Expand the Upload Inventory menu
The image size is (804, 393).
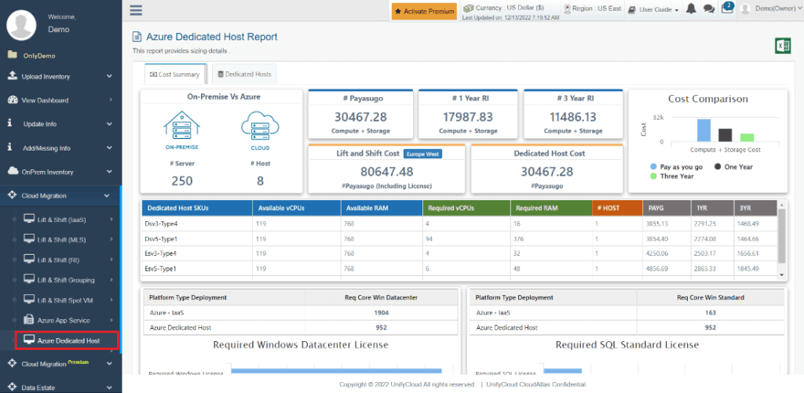pos(109,76)
